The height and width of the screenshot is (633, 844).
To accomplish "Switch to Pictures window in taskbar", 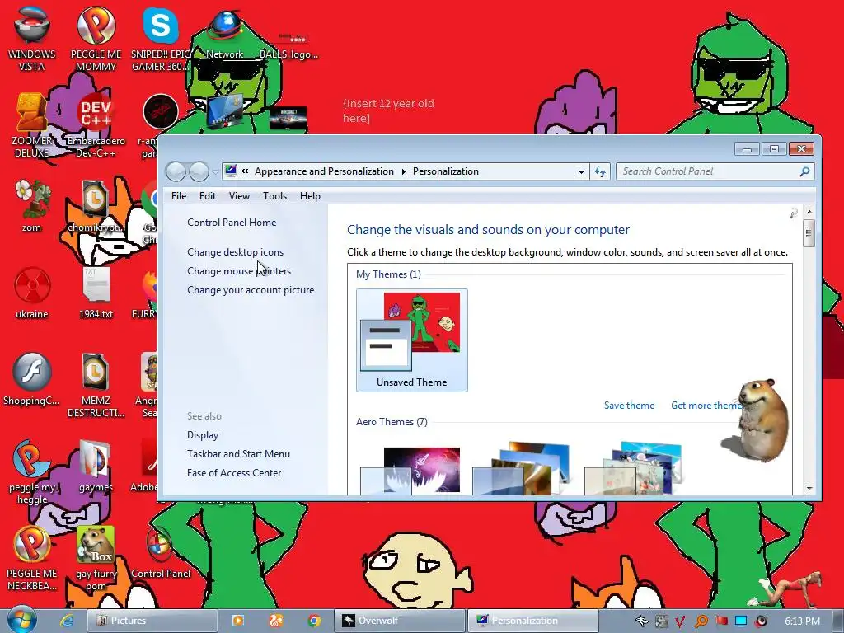I will click(x=152, y=621).
